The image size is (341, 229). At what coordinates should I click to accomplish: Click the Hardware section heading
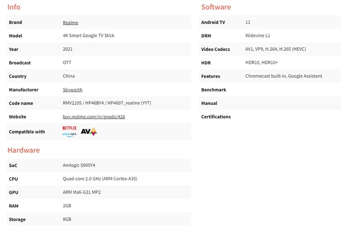click(x=24, y=150)
